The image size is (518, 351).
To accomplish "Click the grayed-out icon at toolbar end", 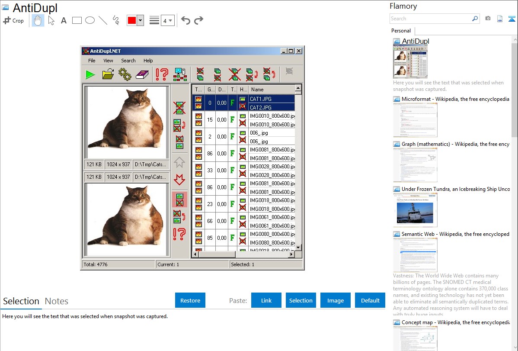I will [289, 71].
